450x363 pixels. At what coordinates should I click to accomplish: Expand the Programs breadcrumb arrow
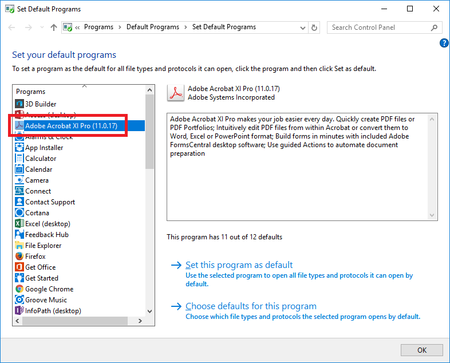pyautogui.click(x=120, y=27)
